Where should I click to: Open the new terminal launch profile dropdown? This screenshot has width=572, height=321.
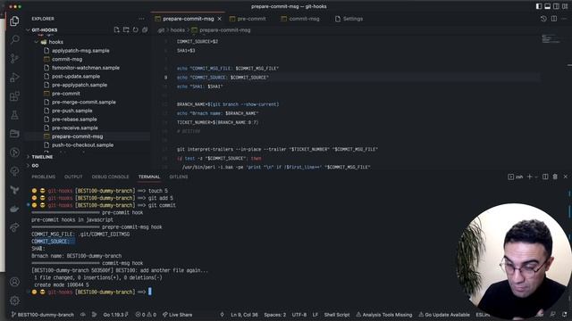coord(536,177)
